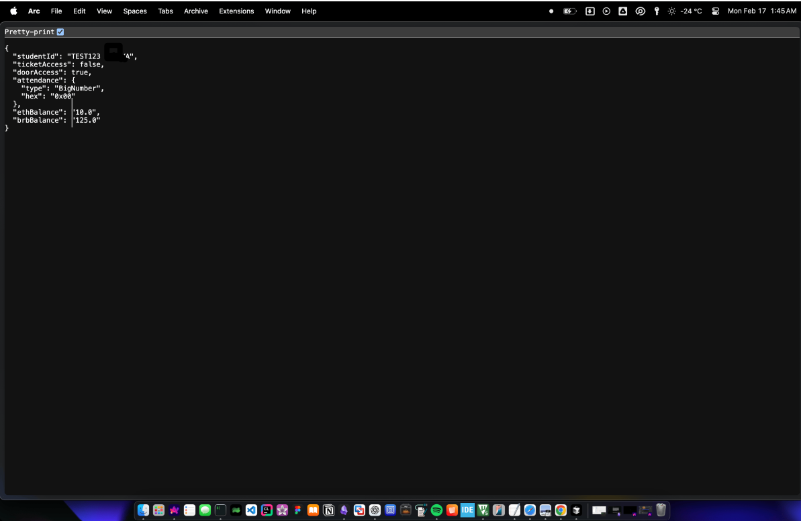The height and width of the screenshot is (521, 801).
Task: Open Figma from the dock
Action: pyautogui.click(x=297, y=510)
